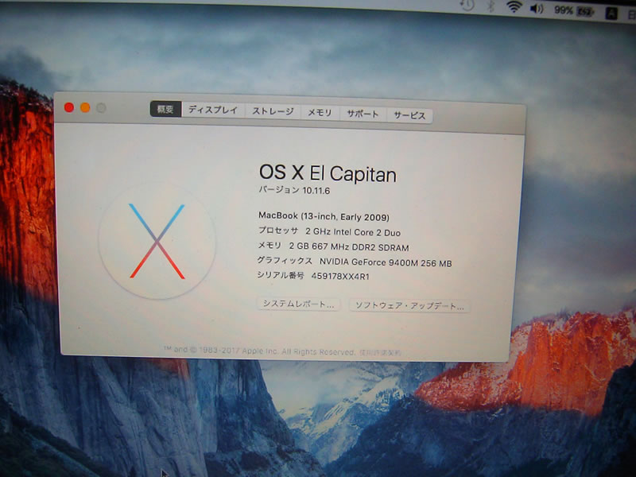Open the Time Machine menu bar icon
Viewport: 636px width, 477px height.
467,5
